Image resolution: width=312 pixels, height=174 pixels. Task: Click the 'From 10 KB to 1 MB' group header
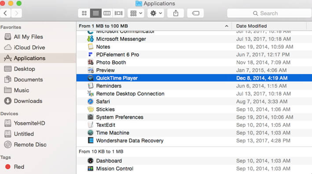click(x=101, y=151)
